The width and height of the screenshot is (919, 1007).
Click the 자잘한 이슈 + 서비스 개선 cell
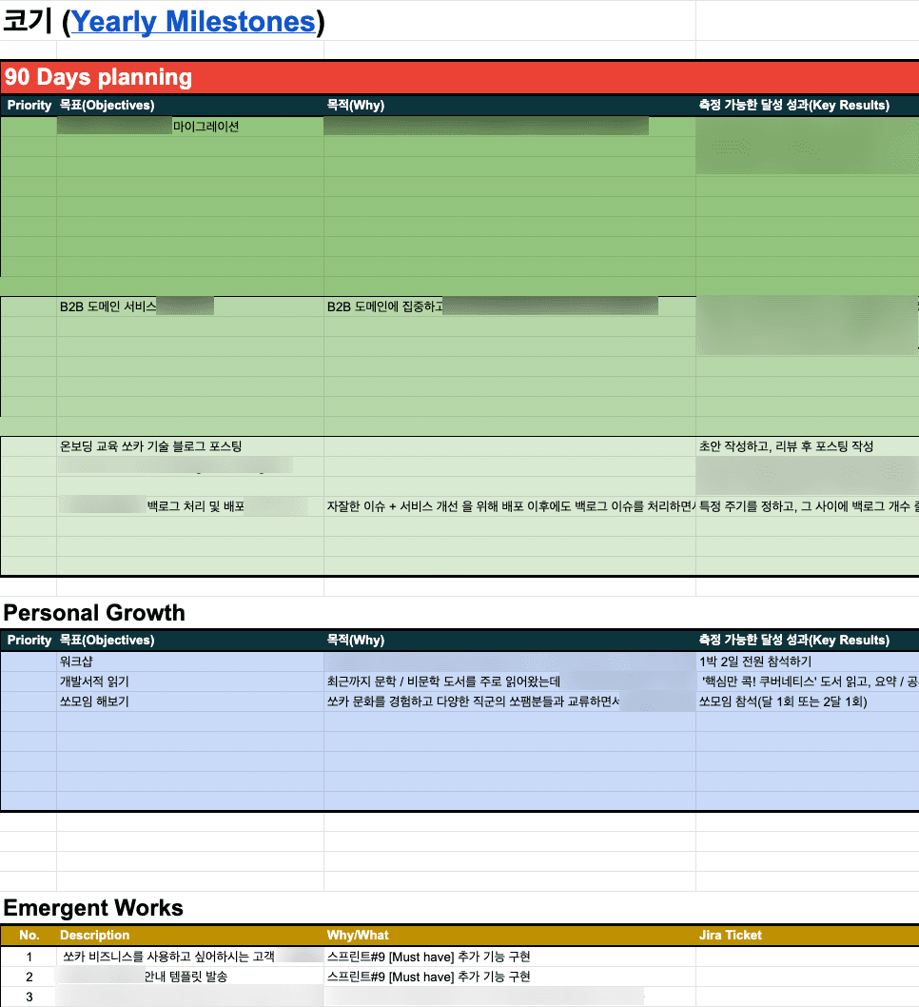[510, 506]
